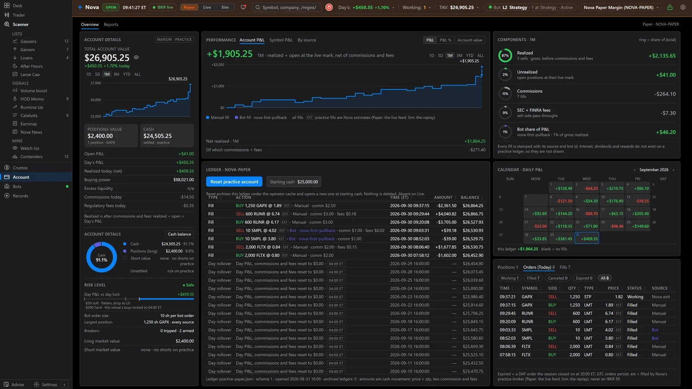Collapse the sidebar with the chevron button

[x=64, y=384]
